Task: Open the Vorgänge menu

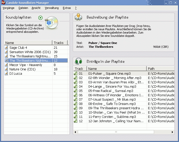Action: (8, 8)
